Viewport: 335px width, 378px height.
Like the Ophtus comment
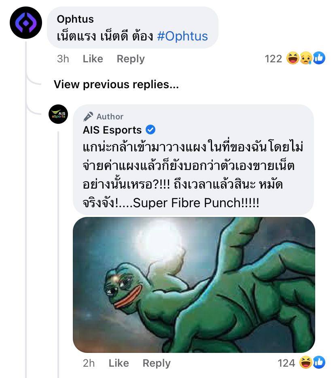pyautogui.click(x=93, y=59)
